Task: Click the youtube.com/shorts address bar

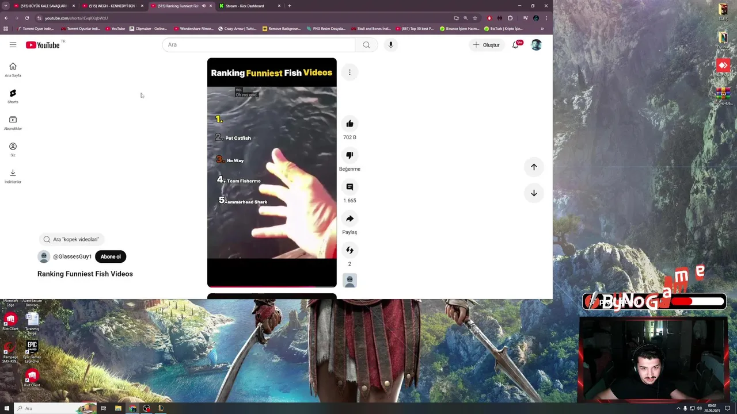Action: click(x=242, y=18)
